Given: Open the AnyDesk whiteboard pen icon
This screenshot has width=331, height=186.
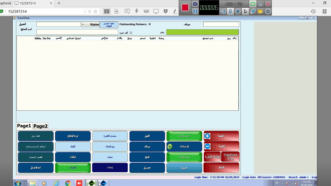Looking at the screenshot, I should coord(175,11).
